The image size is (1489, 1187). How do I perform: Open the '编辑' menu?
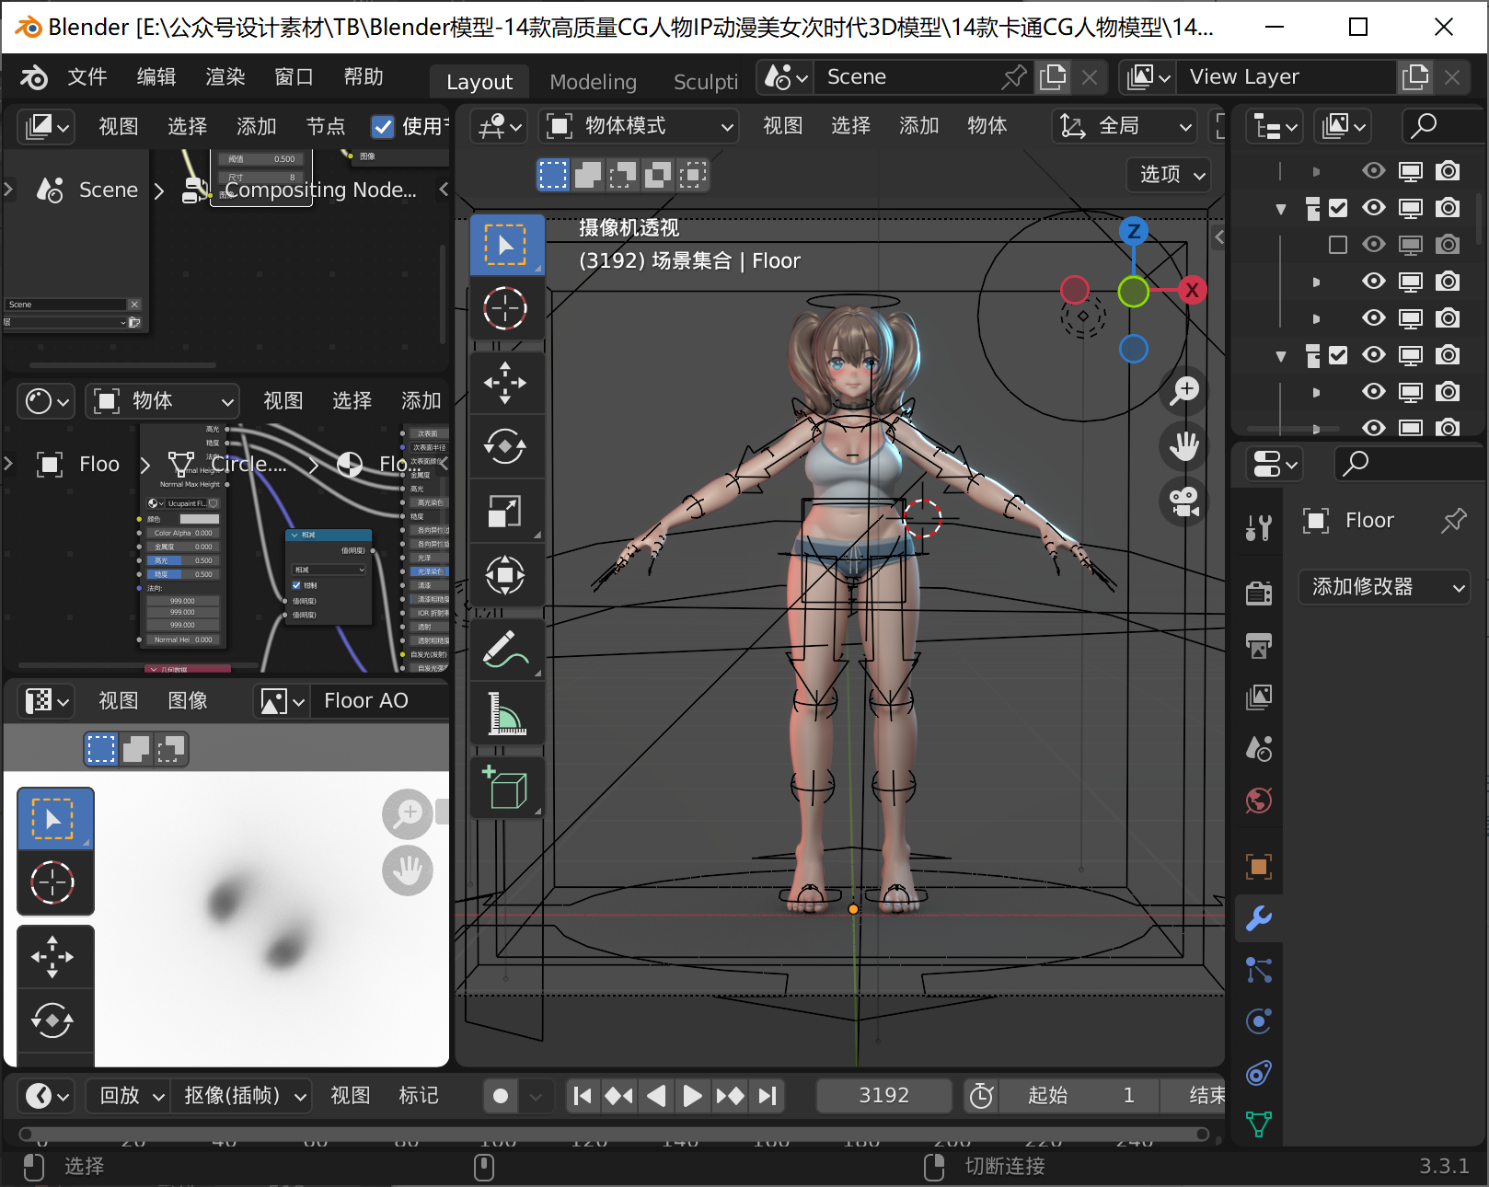pyautogui.click(x=156, y=77)
